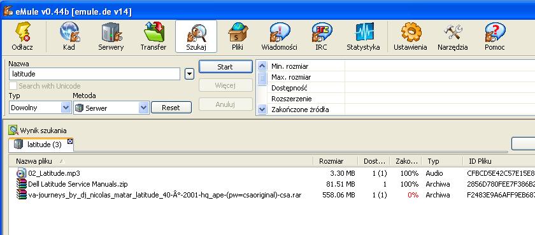The height and width of the screenshot is (235, 535).
Task: Open the Szukaj search view
Action: [x=196, y=36]
